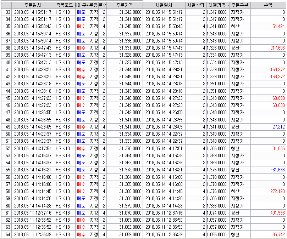Sort by the 주문가격 column header

pyautogui.click(x=125, y=5)
